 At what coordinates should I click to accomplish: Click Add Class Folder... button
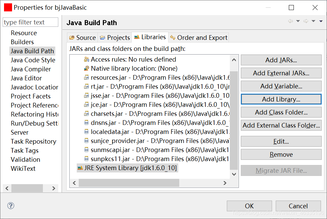pyautogui.click(x=281, y=112)
